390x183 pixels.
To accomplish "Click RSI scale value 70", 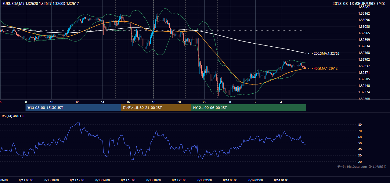I will pyautogui.click(x=360, y=131).
